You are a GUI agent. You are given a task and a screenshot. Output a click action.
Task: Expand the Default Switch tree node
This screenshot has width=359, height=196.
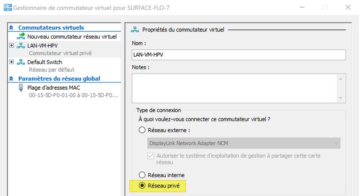point(11,62)
